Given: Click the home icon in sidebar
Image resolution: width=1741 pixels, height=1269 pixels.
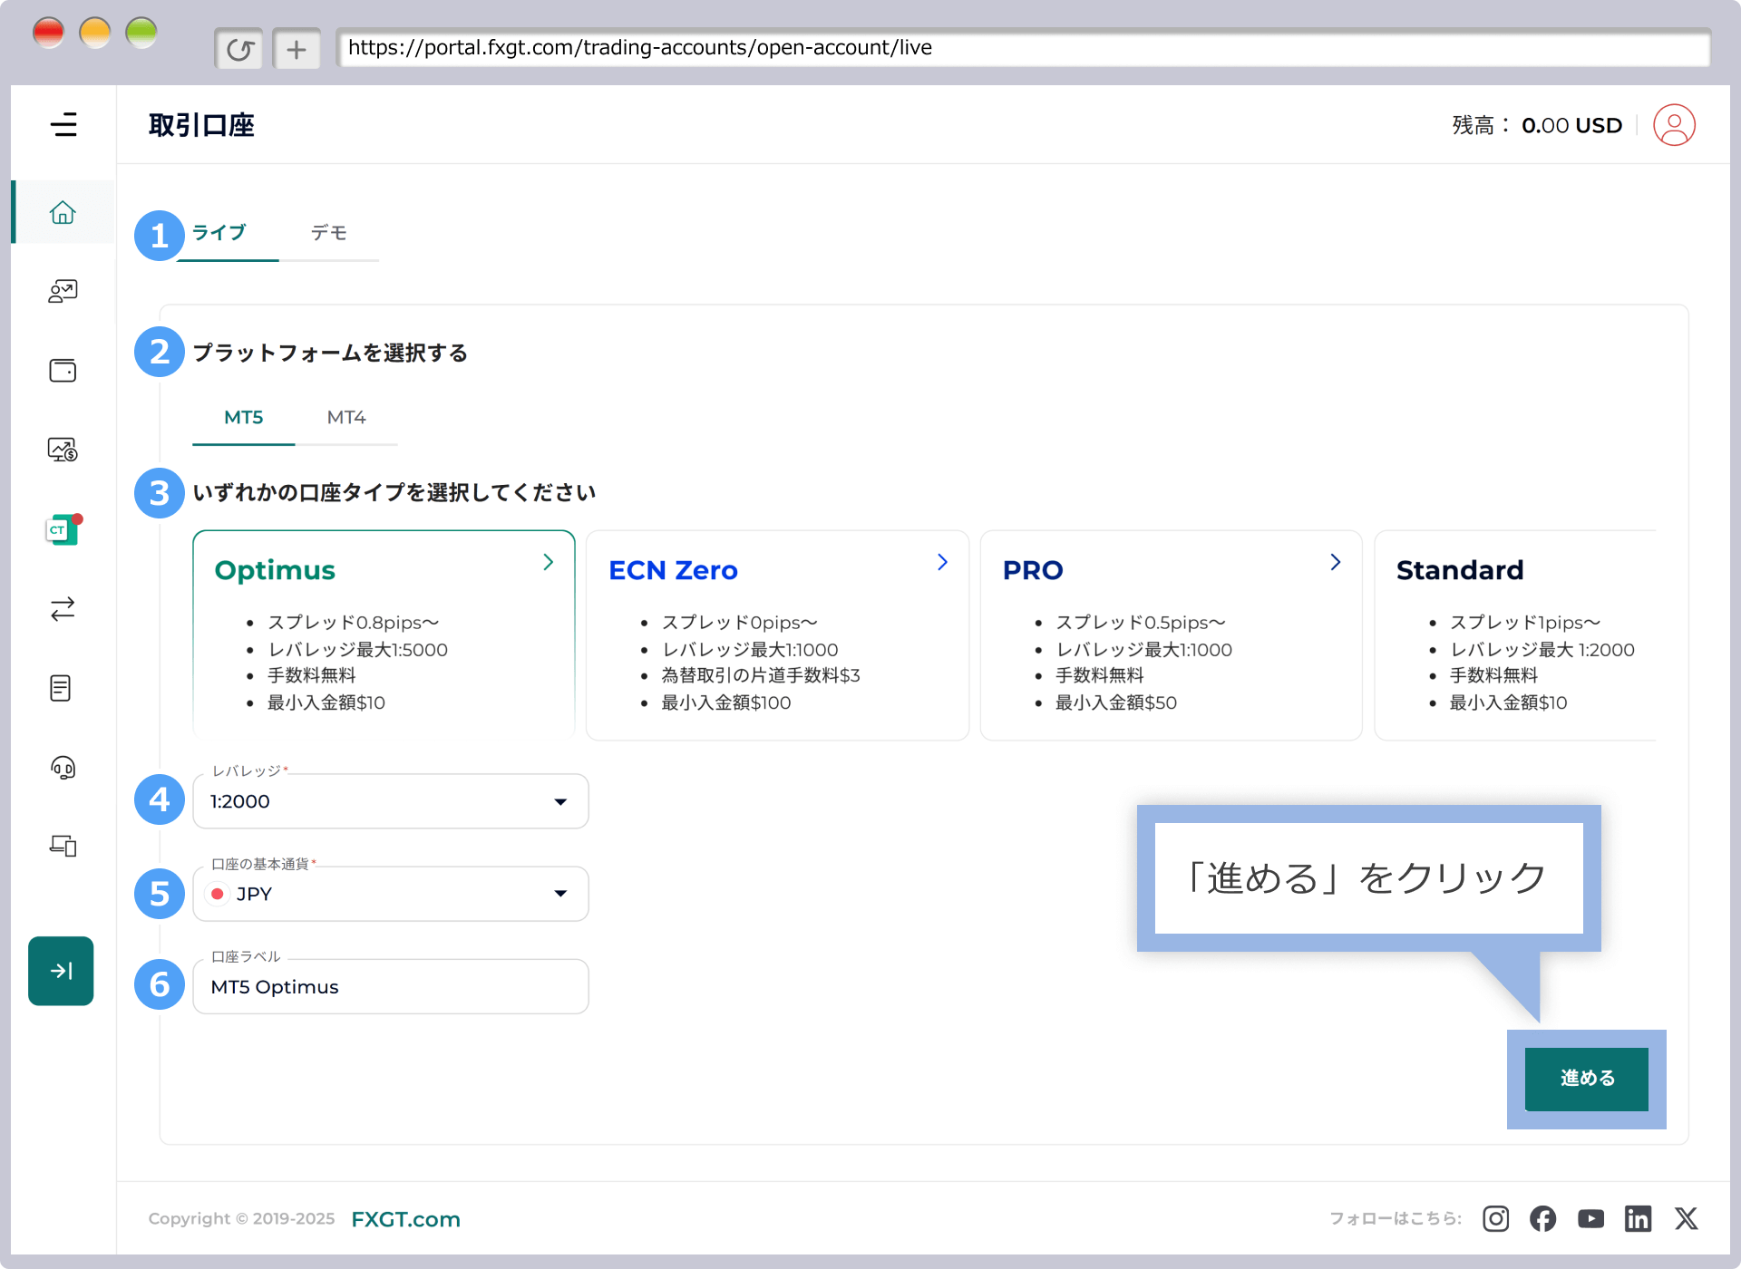Looking at the screenshot, I should click(x=63, y=212).
